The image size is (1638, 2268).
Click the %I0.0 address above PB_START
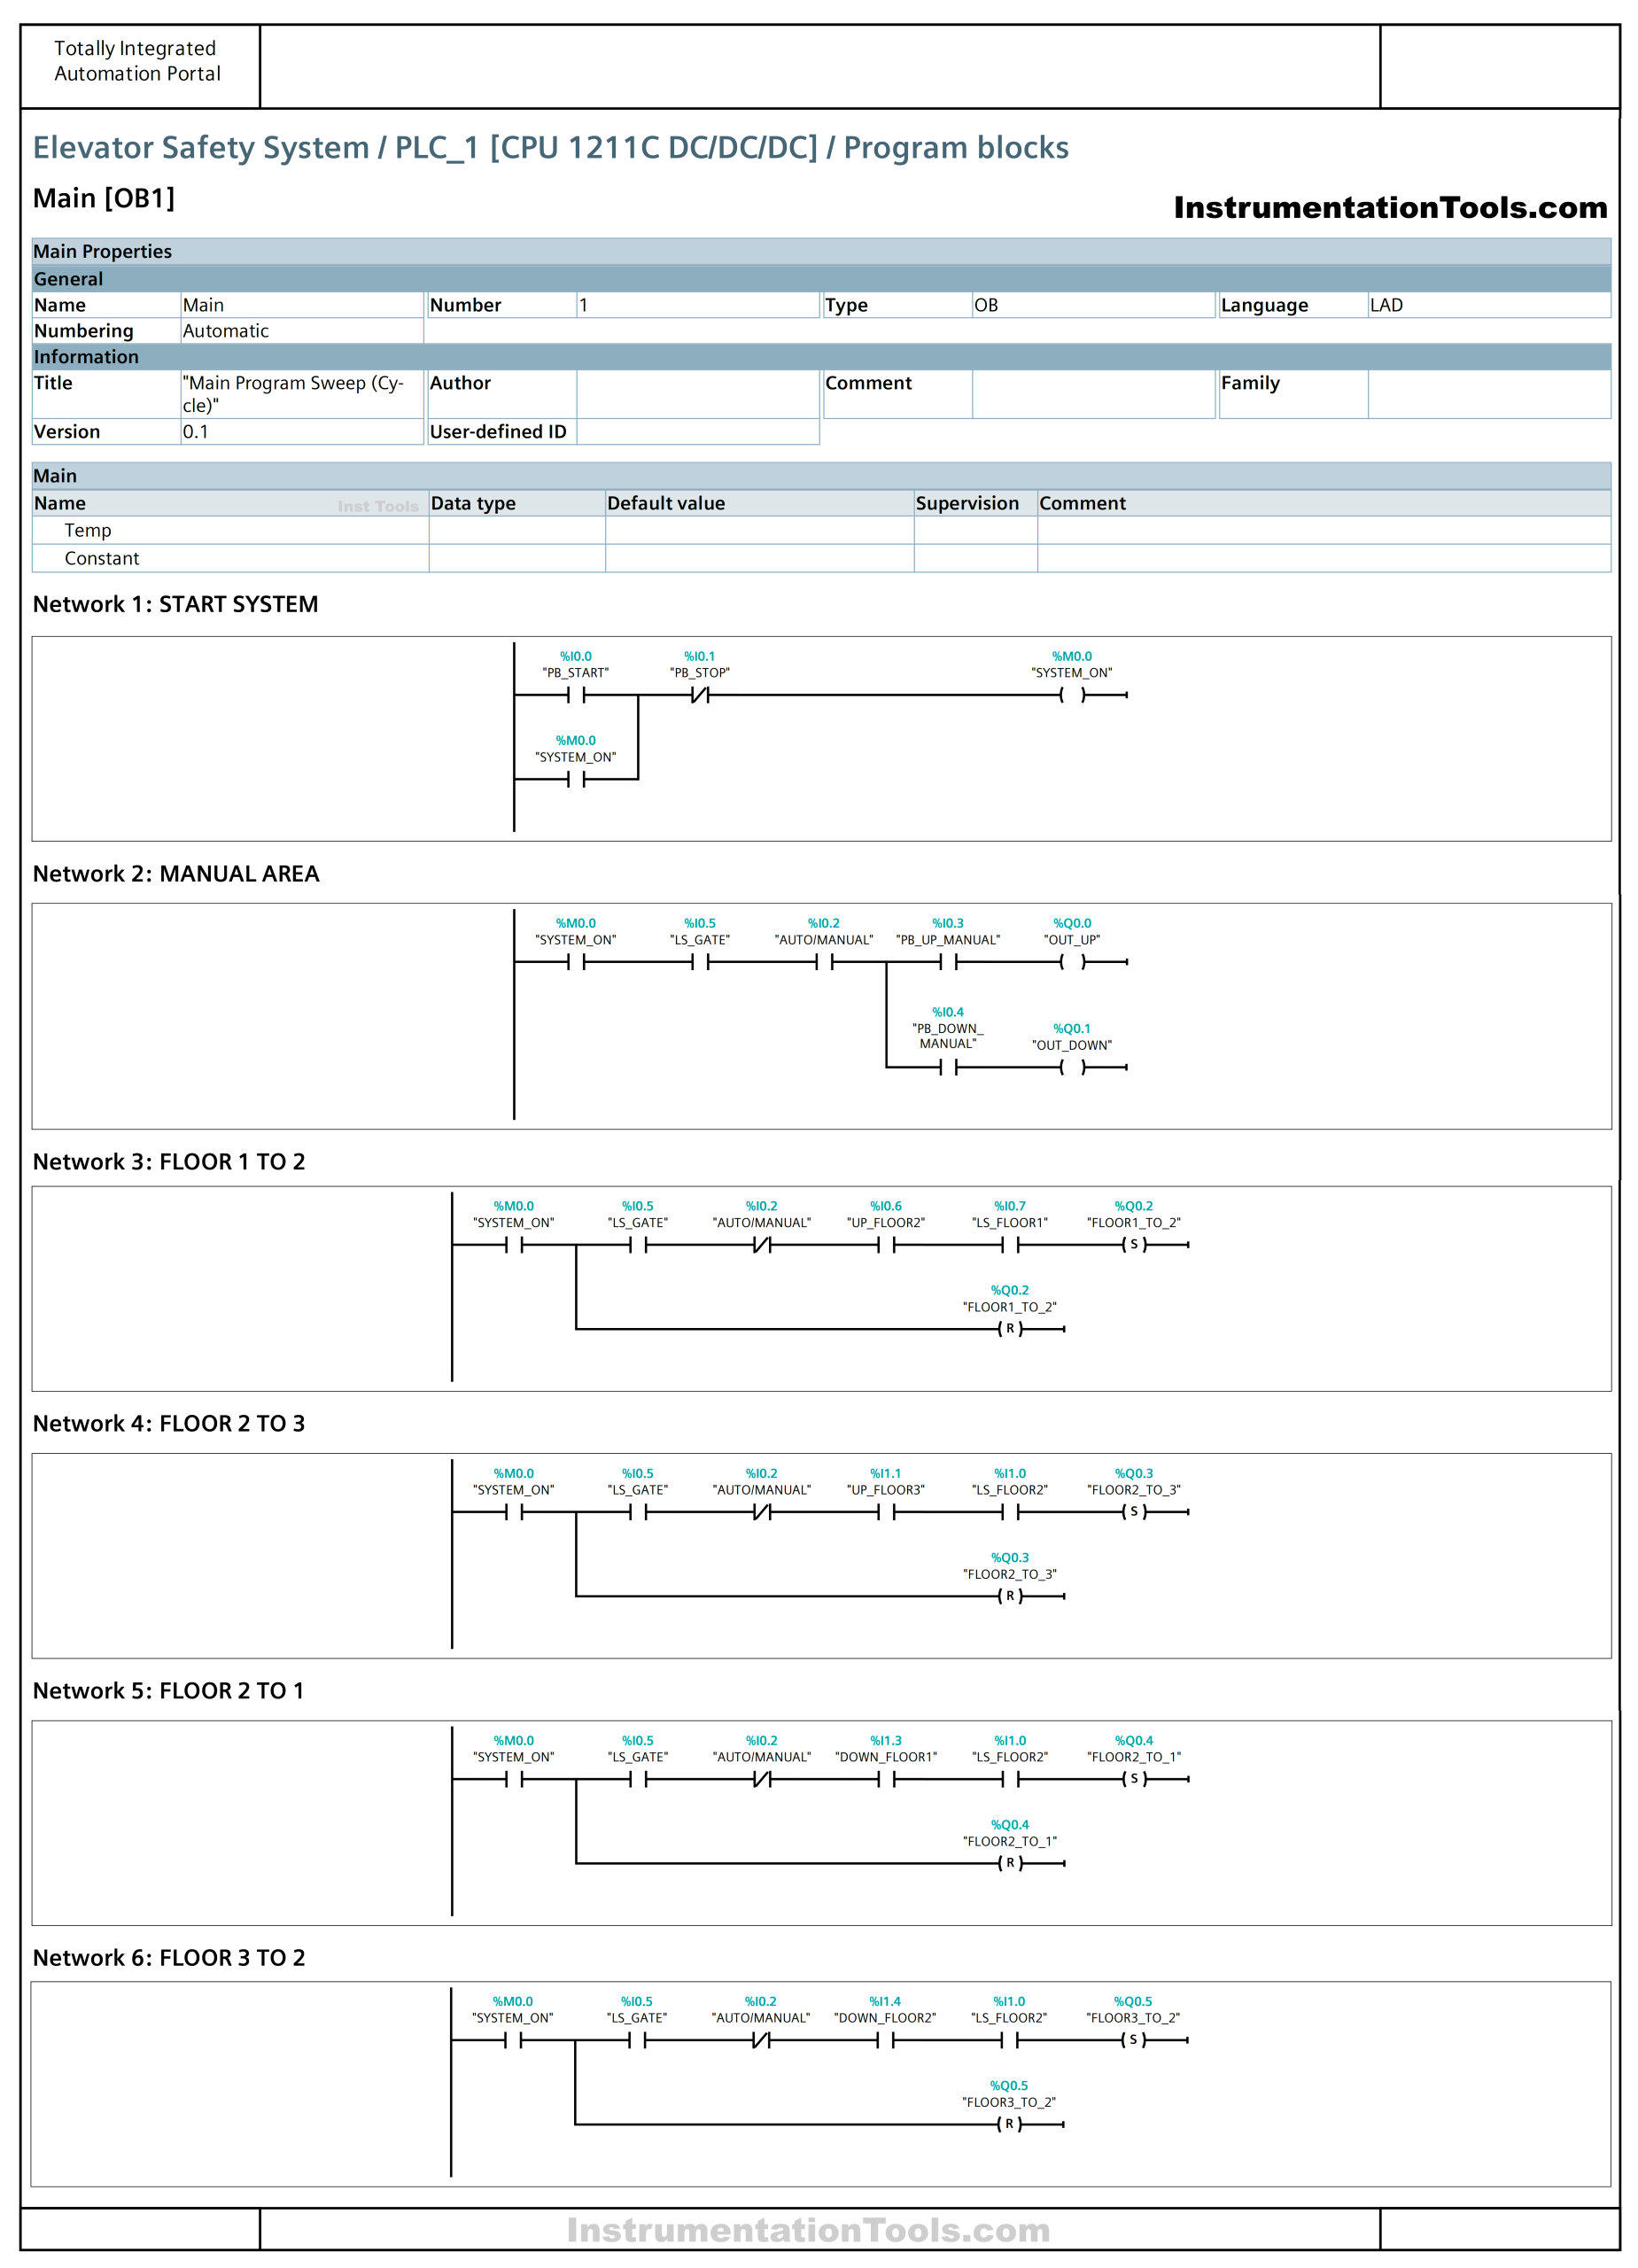[575, 656]
